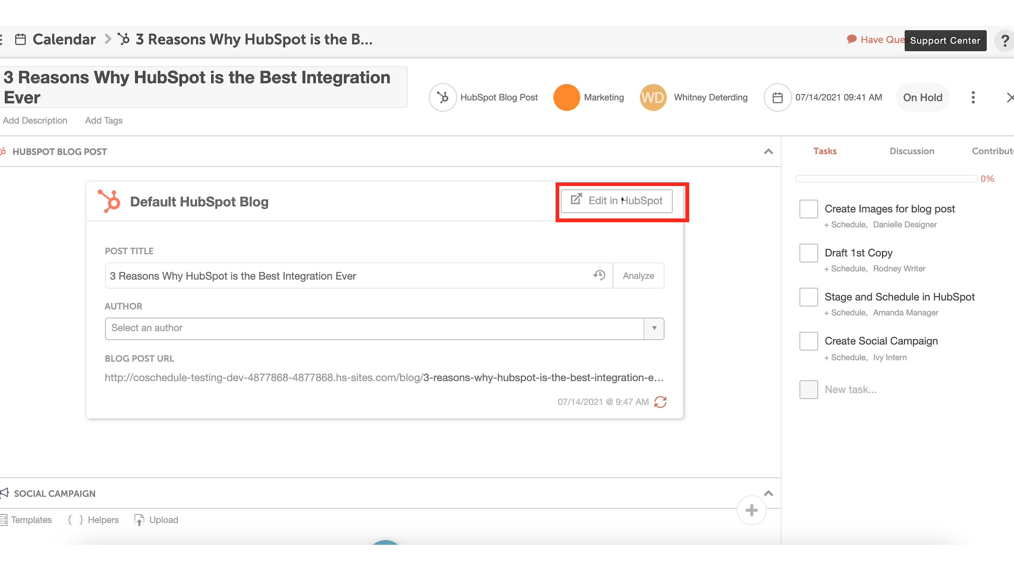Check the Create Images for blog post task
The height and width of the screenshot is (571, 1014).
pyautogui.click(x=808, y=209)
